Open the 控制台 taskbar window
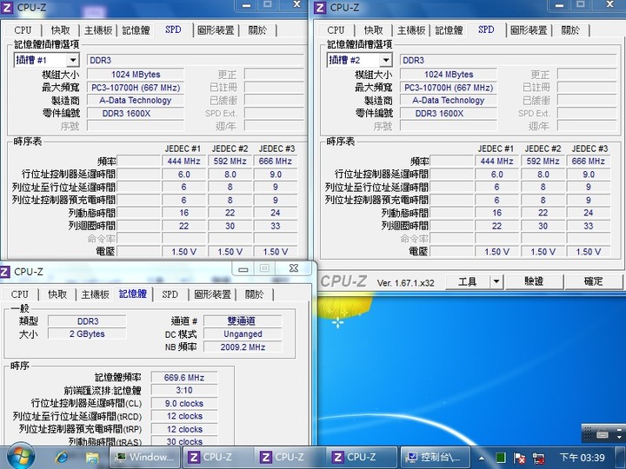This screenshot has width=626, height=469. click(435, 457)
